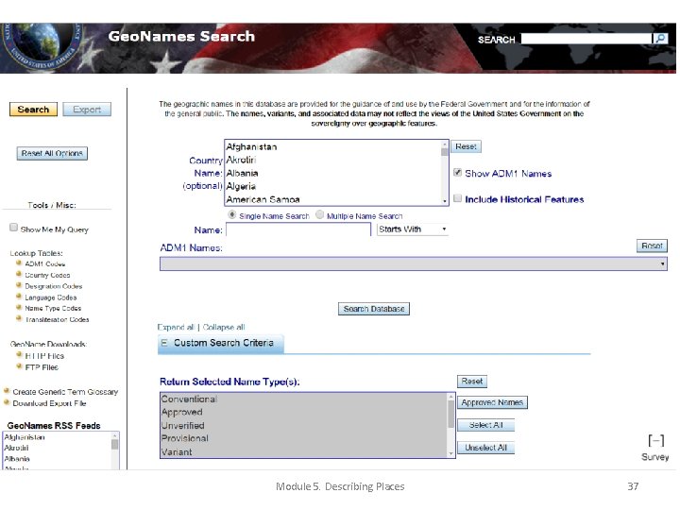The image size is (680, 510).
Task: Select Akrotiri in the country list
Action: pyautogui.click(x=333, y=160)
